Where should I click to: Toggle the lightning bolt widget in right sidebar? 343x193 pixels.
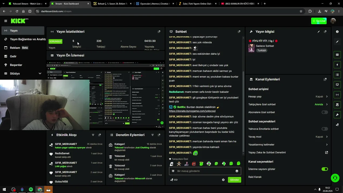pos(337,65)
